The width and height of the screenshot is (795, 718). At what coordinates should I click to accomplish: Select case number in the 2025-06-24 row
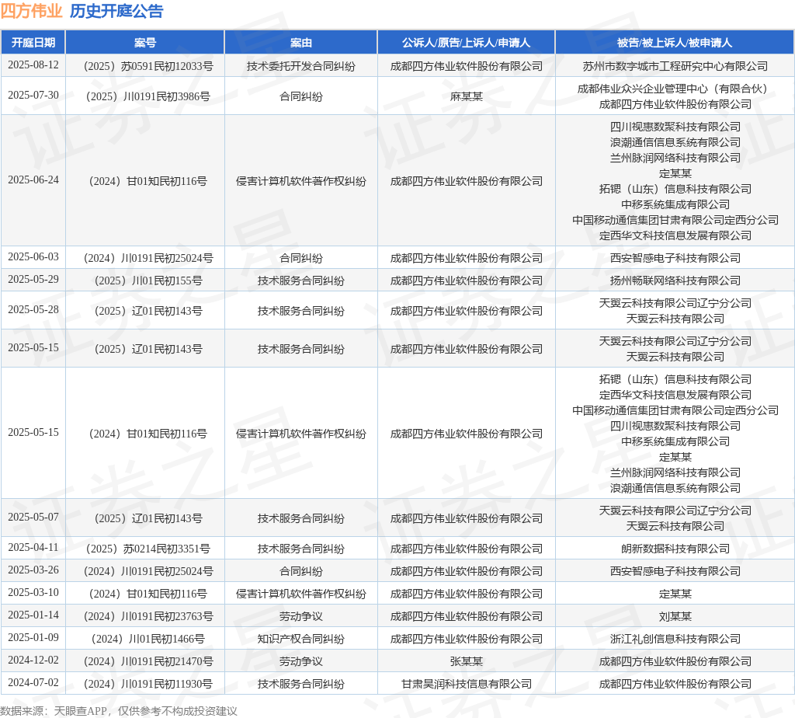click(x=148, y=181)
